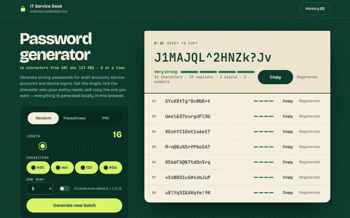
Task: Click password text M~n@8u%5rfPKoSAT
Action: pyautogui.click(x=188, y=147)
